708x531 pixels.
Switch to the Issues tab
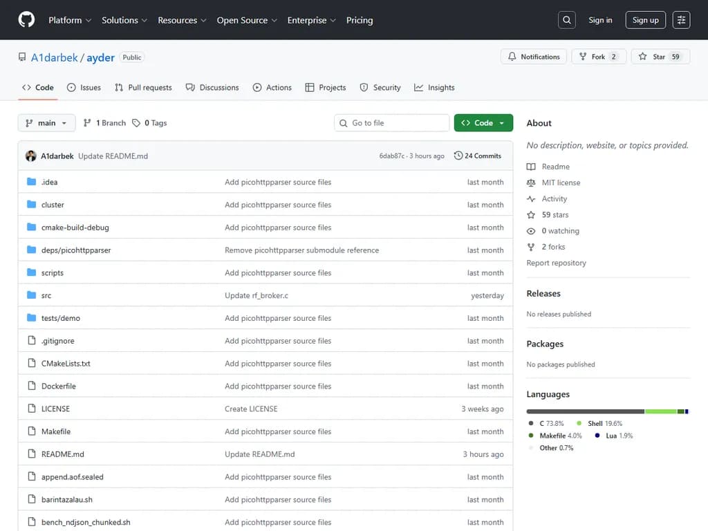84,88
